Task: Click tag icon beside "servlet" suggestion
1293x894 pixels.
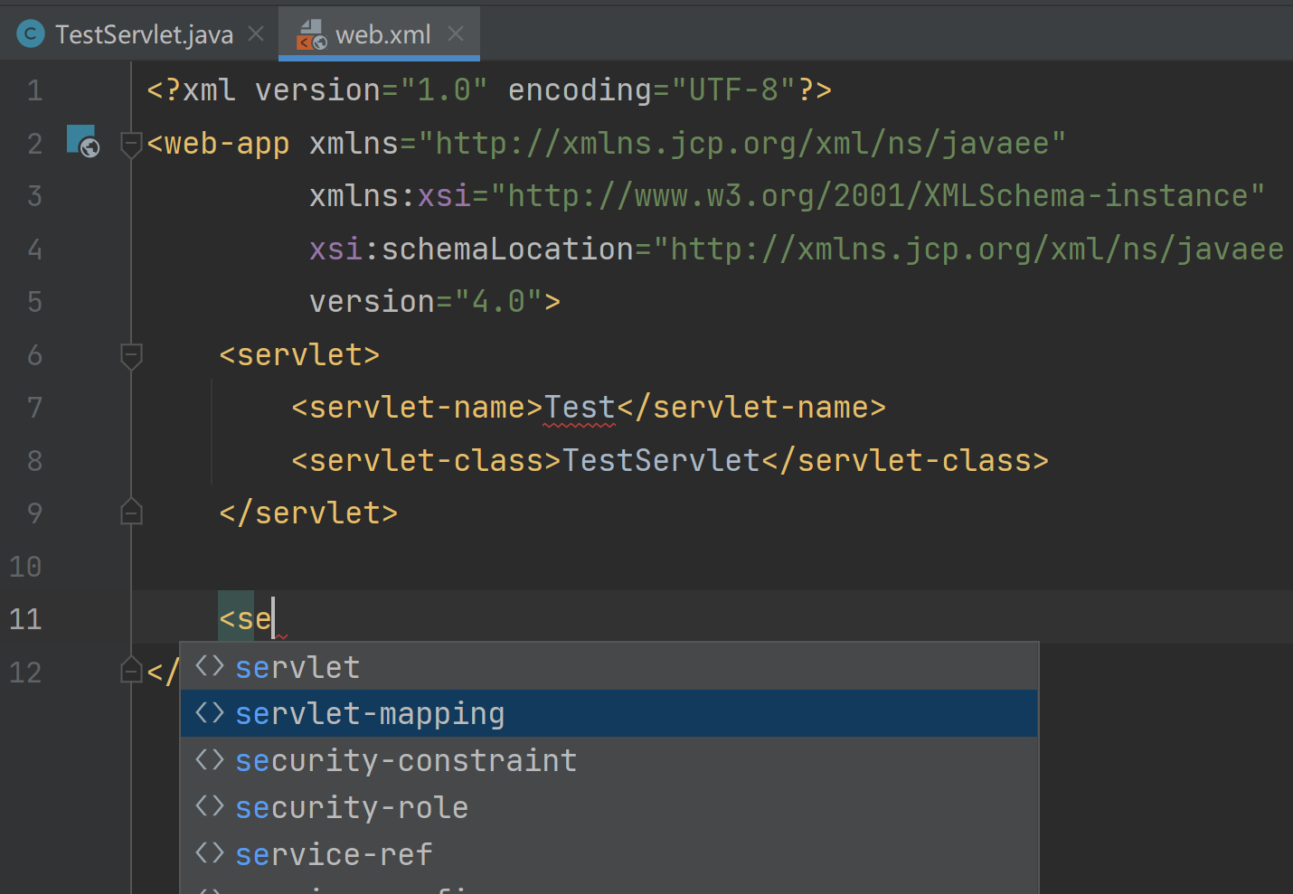Action: tap(209, 666)
